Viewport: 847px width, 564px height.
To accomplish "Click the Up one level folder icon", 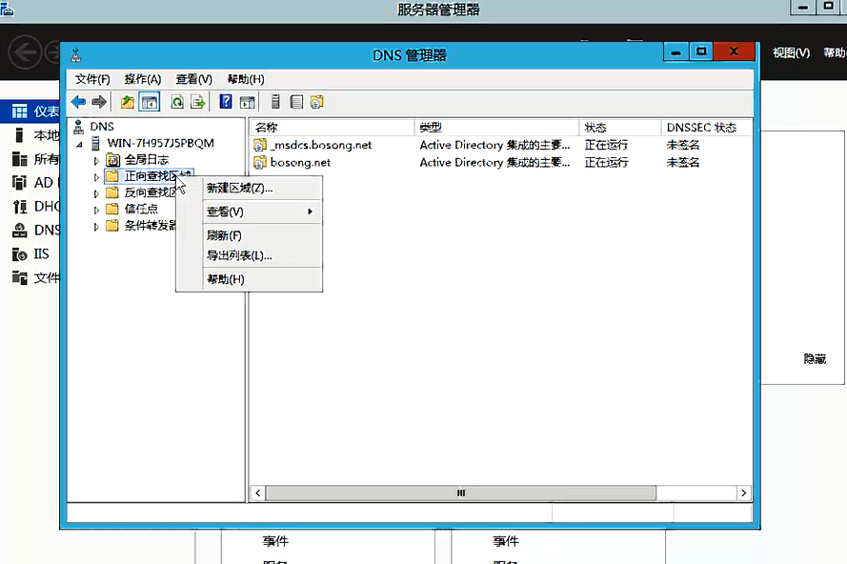I will [x=128, y=102].
